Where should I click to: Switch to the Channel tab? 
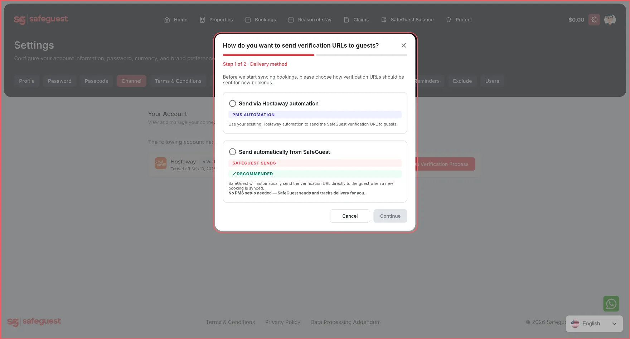click(131, 81)
